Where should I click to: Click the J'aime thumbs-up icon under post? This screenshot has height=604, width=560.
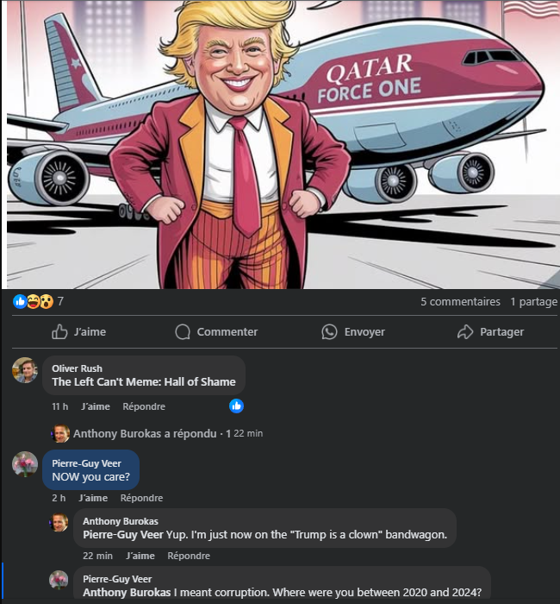click(x=59, y=331)
